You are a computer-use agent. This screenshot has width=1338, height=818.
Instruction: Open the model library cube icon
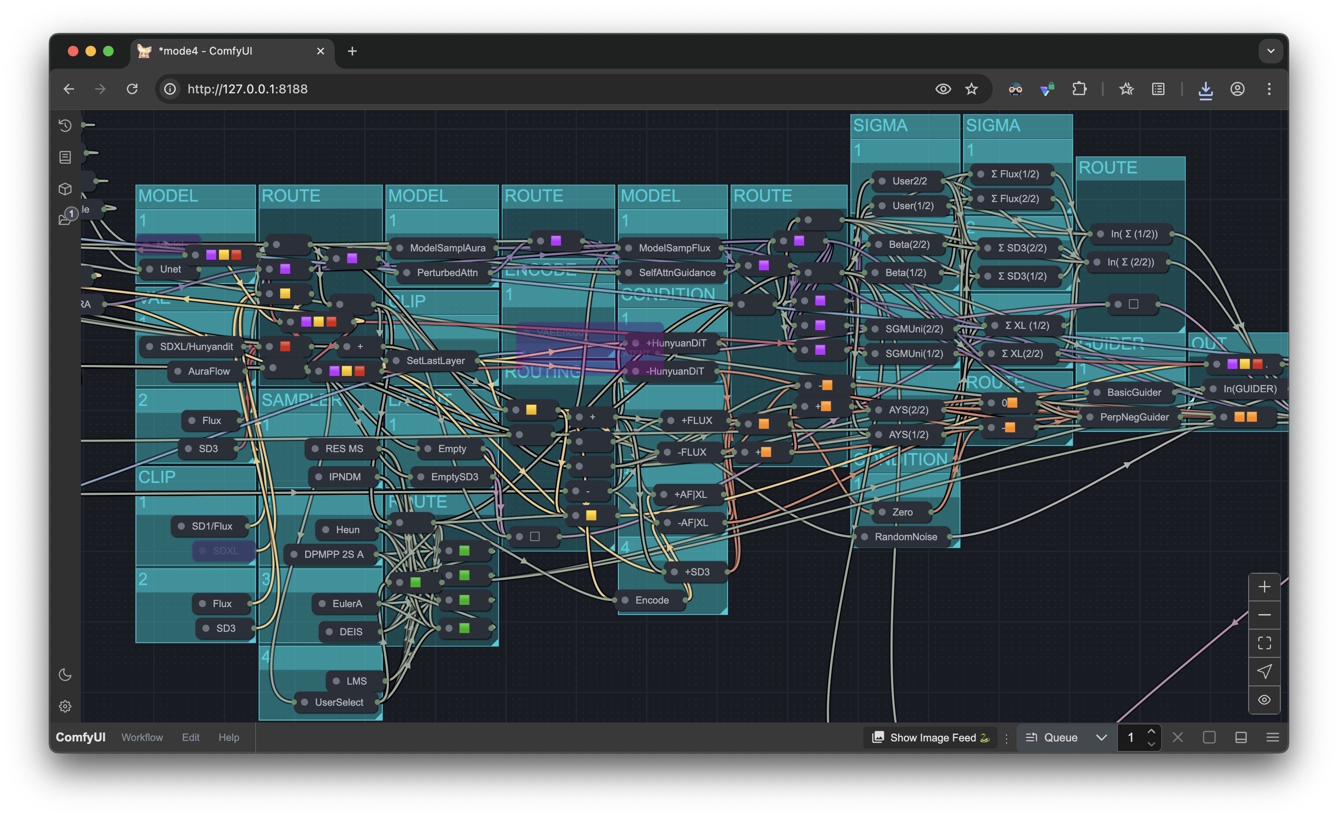point(65,189)
